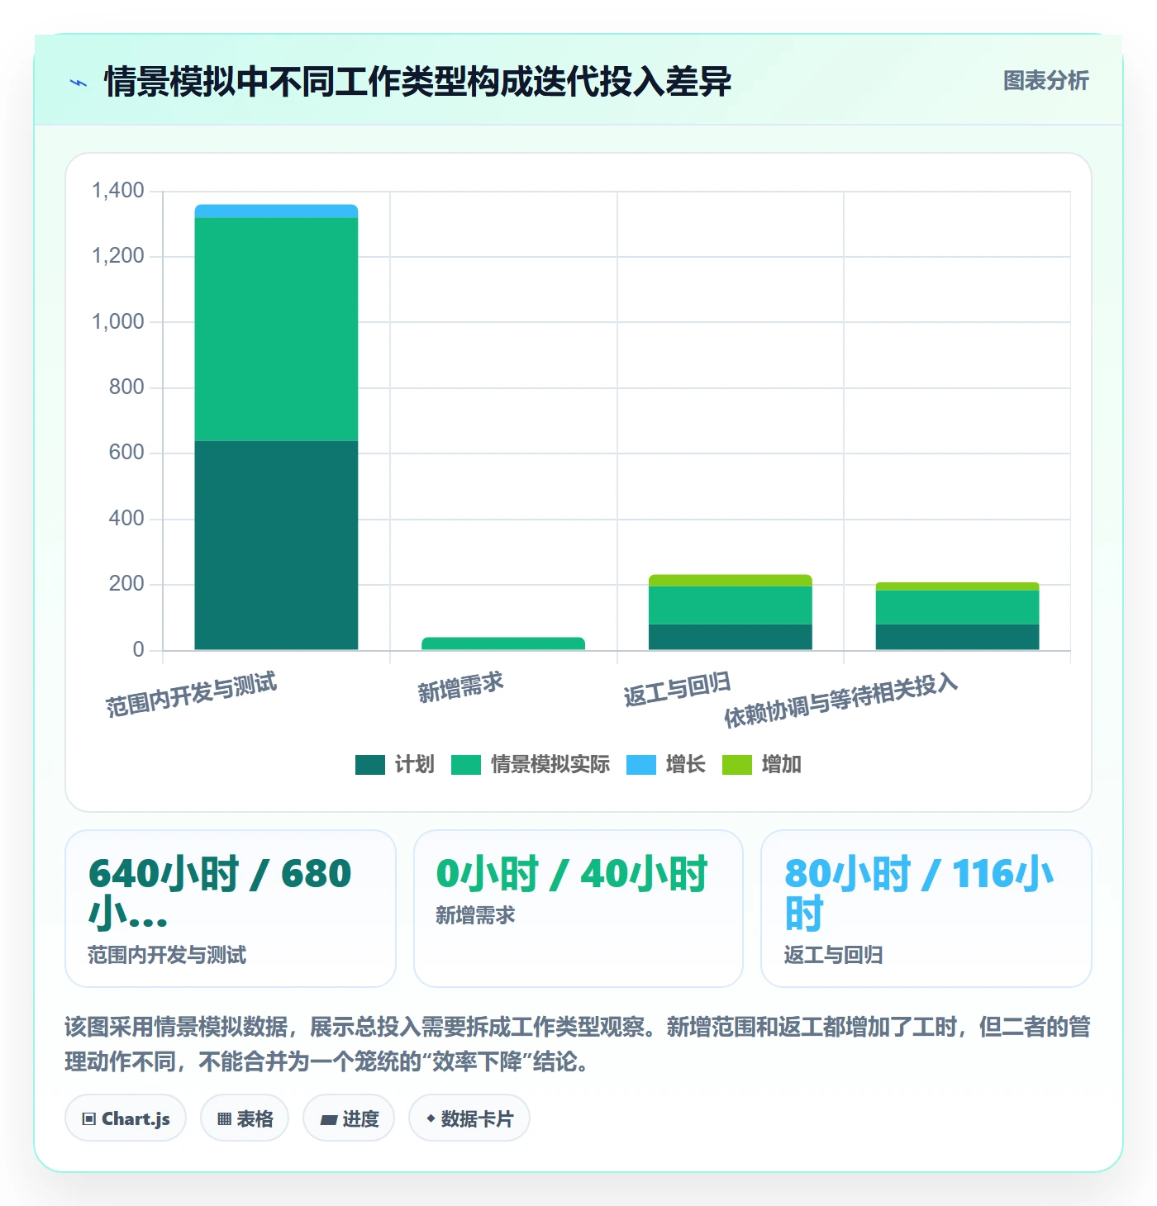The width and height of the screenshot is (1157, 1206).
Task: Click the 新增需求 x-axis label
Action: [460, 687]
